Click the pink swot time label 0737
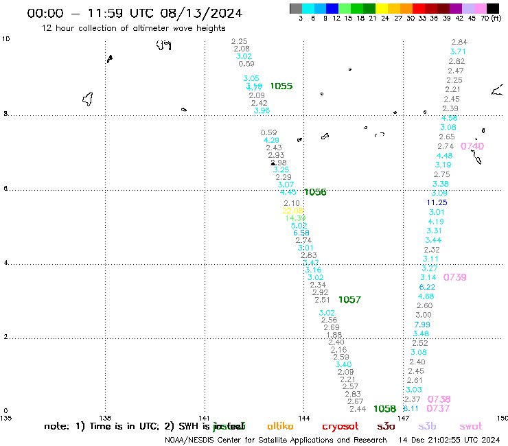Image resolution: width=508 pixels, height=446 pixels. coord(438,408)
